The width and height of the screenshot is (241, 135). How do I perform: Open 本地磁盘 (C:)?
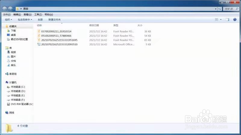click(x=18, y=87)
